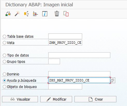Select the Dominio radio button
The image size is (127, 106).
click(4, 74)
